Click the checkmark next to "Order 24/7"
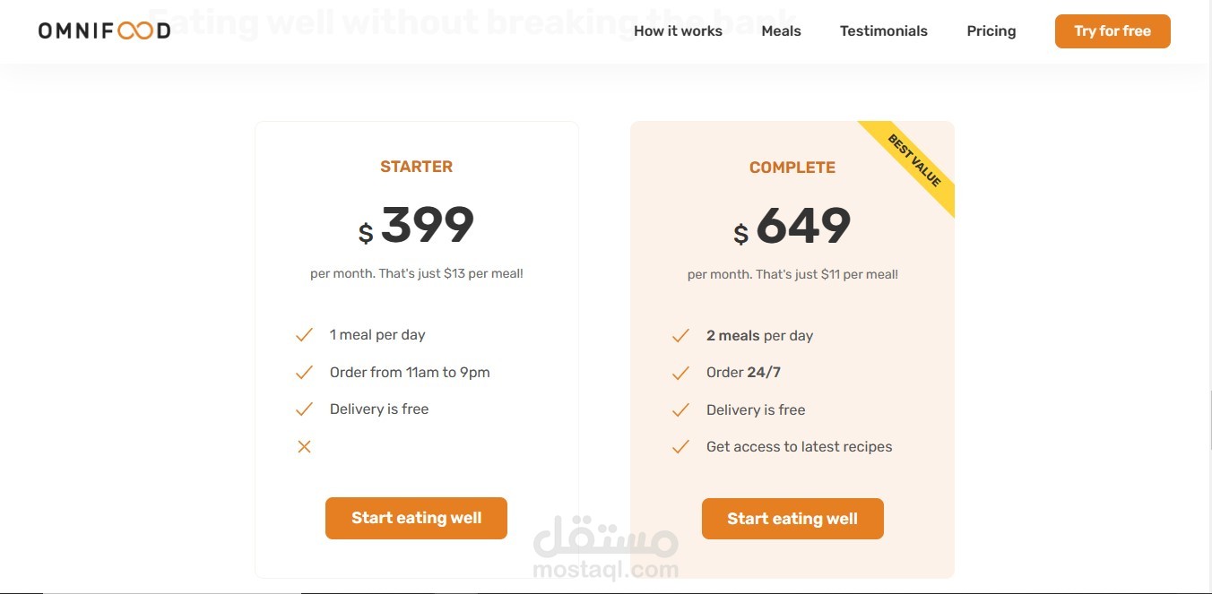The height and width of the screenshot is (594, 1212). 680,373
